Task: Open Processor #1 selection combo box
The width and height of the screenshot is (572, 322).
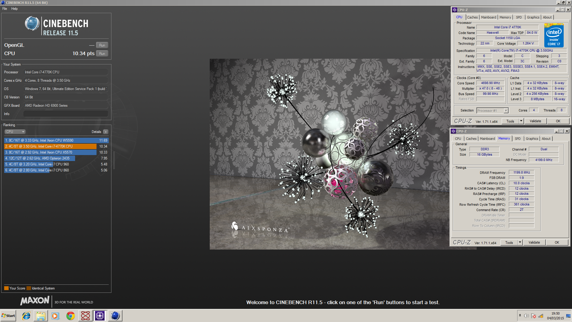Action: coord(492,111)
